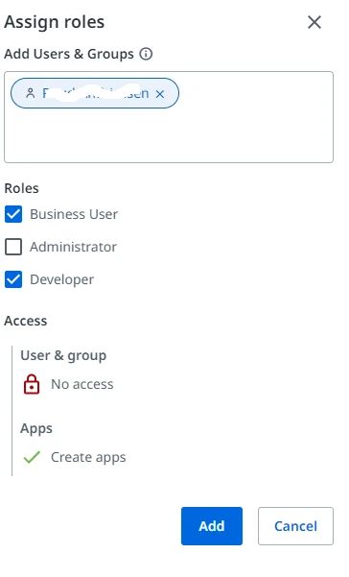Click the "Administrator" label
The height and width of the screenshot is (577, 349).
click(x=74, y=247)
